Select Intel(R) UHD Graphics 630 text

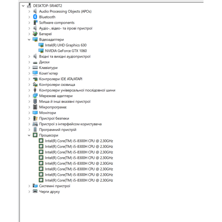click(66, 45)
